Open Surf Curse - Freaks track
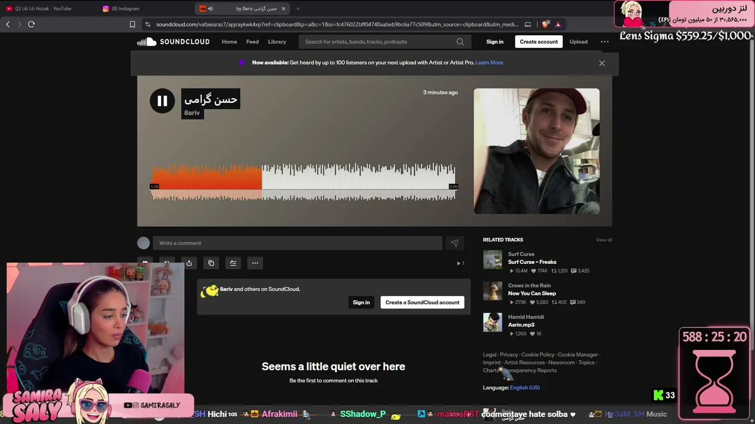Viewport: 755px width, 424px height. [x=532, y=262]
